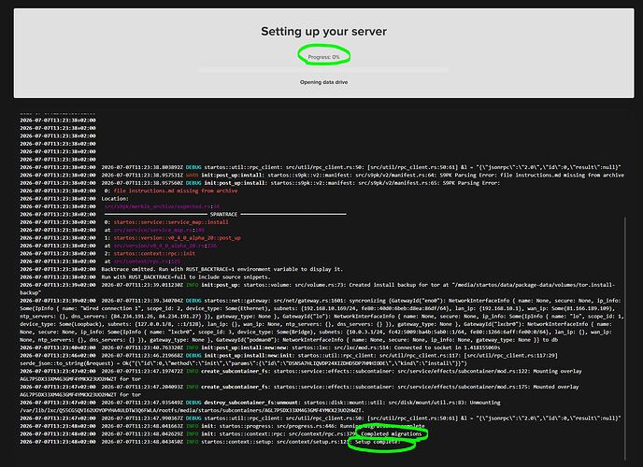Click the 'Backtrace omitted' log line
The image size is (643, 467).
(x=221, y=269)
